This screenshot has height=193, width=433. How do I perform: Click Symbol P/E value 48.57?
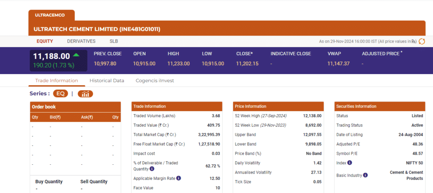(418, 154)
